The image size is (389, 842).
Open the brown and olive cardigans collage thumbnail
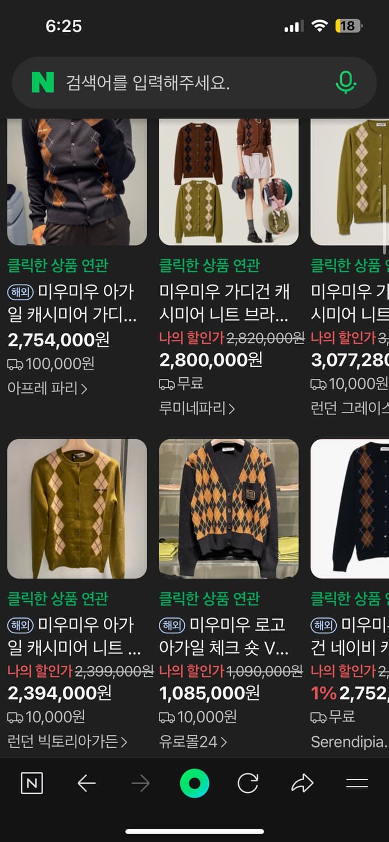tap(229, 182)
